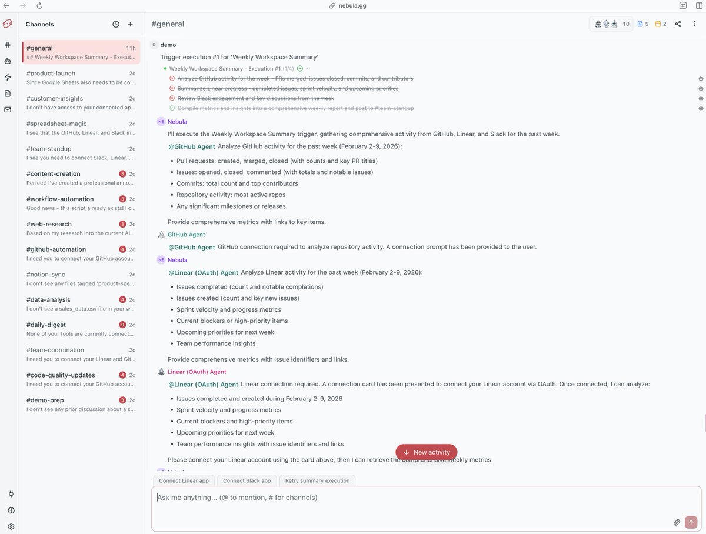Open the Agents robot section
This screenshot has width=706, height=534.
tap(8, 61)
